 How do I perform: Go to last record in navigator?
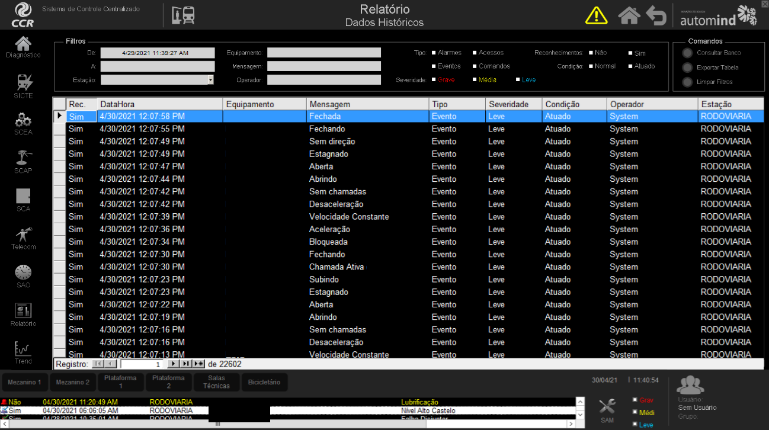coord(185,364)
